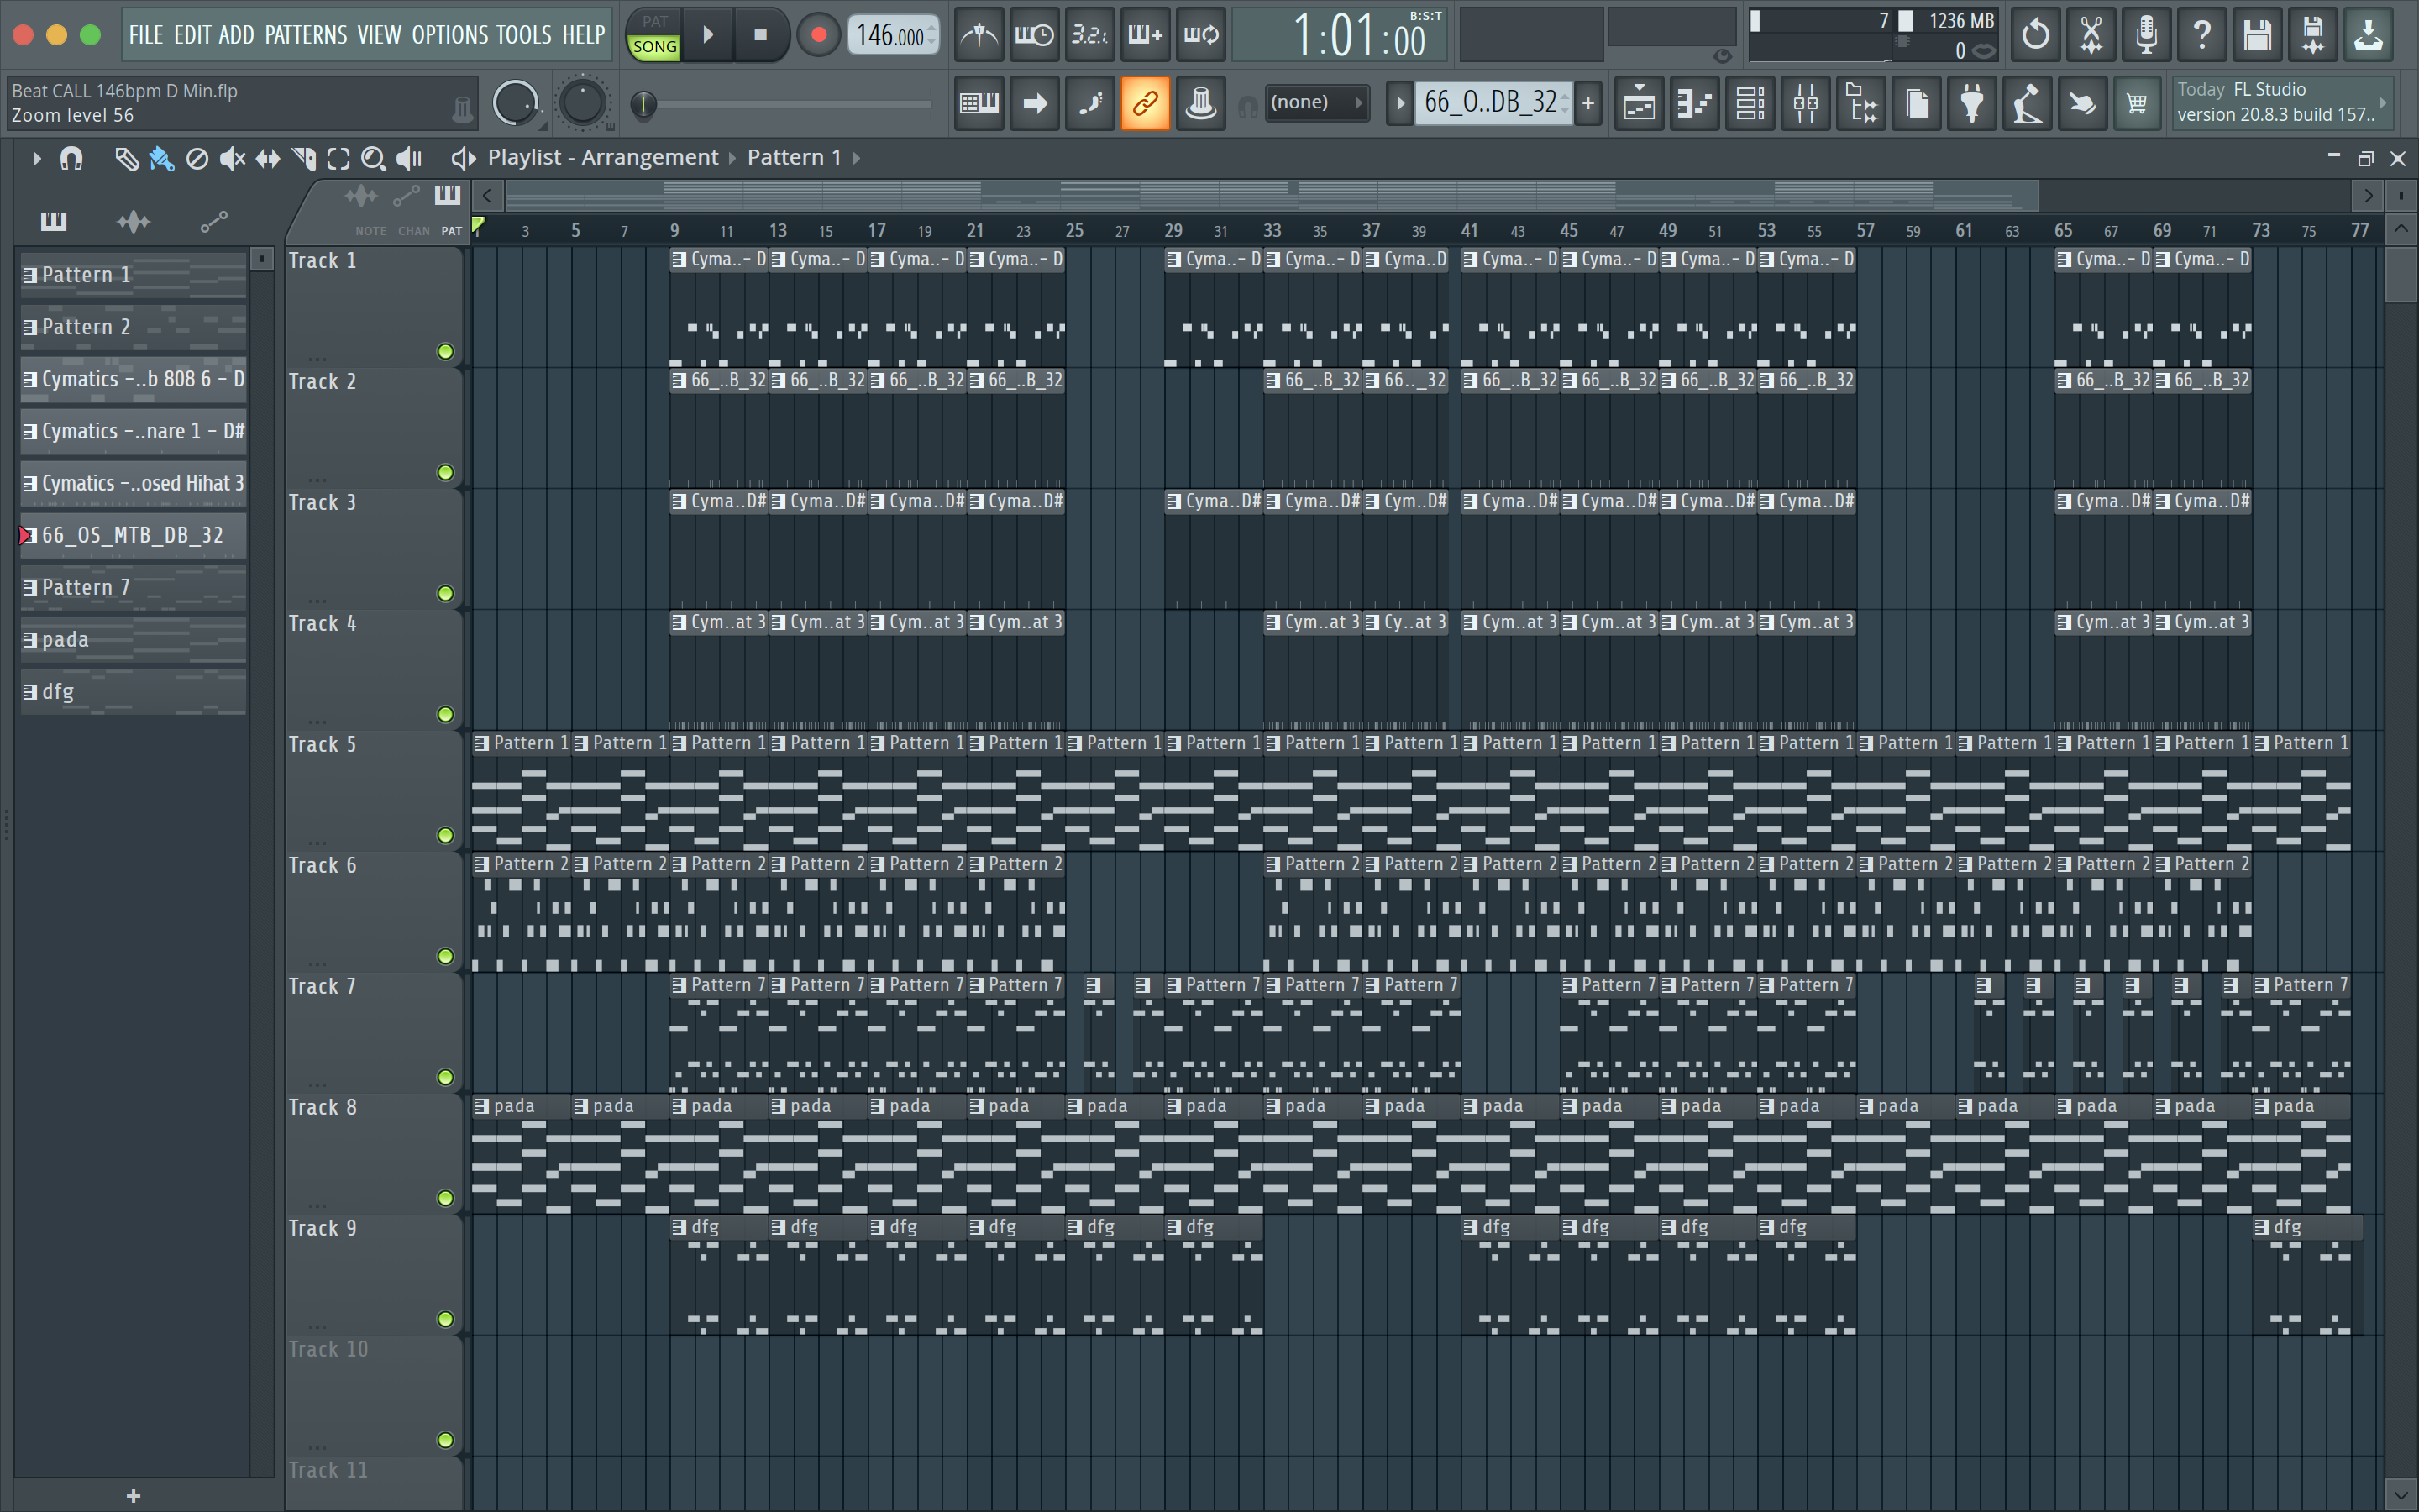Expand the arrow after Playlist - Arrangement
Screen dimensions: 2419x1512
pos(732,158)
